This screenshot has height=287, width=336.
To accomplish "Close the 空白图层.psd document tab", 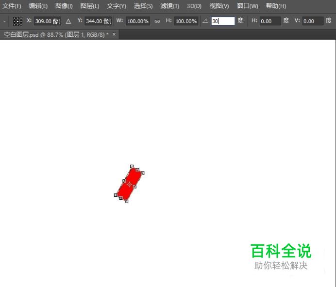I will 114,34.
